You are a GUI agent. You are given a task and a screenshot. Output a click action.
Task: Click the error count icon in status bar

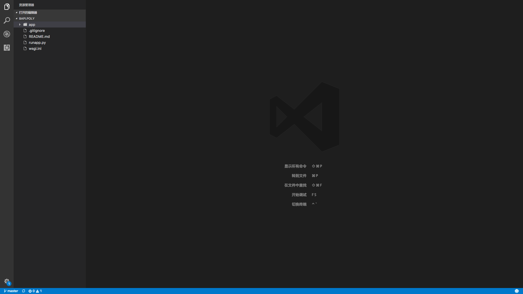tap(30, 291)
